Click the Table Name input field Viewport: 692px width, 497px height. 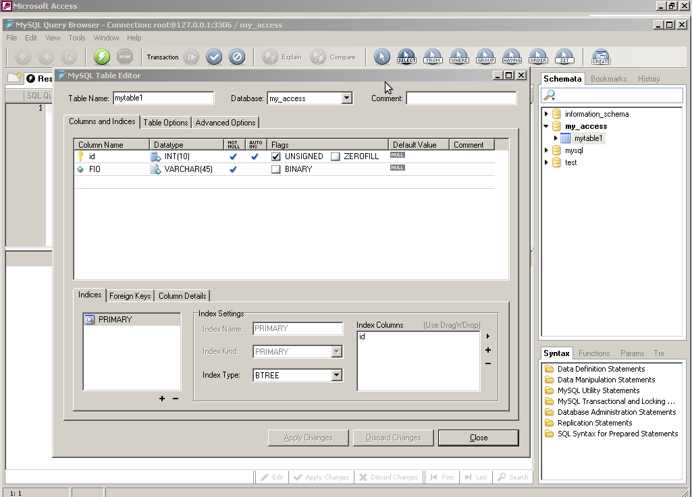coord(163,98)
